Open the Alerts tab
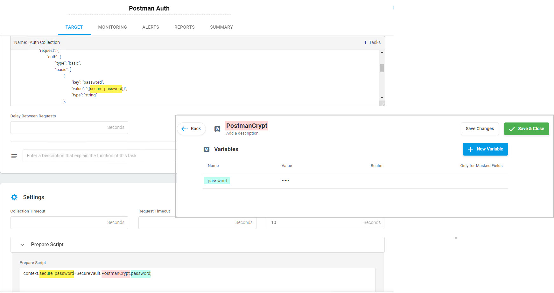Image resolution: width=554 pixels, height=293 pixels. [151, 27]
